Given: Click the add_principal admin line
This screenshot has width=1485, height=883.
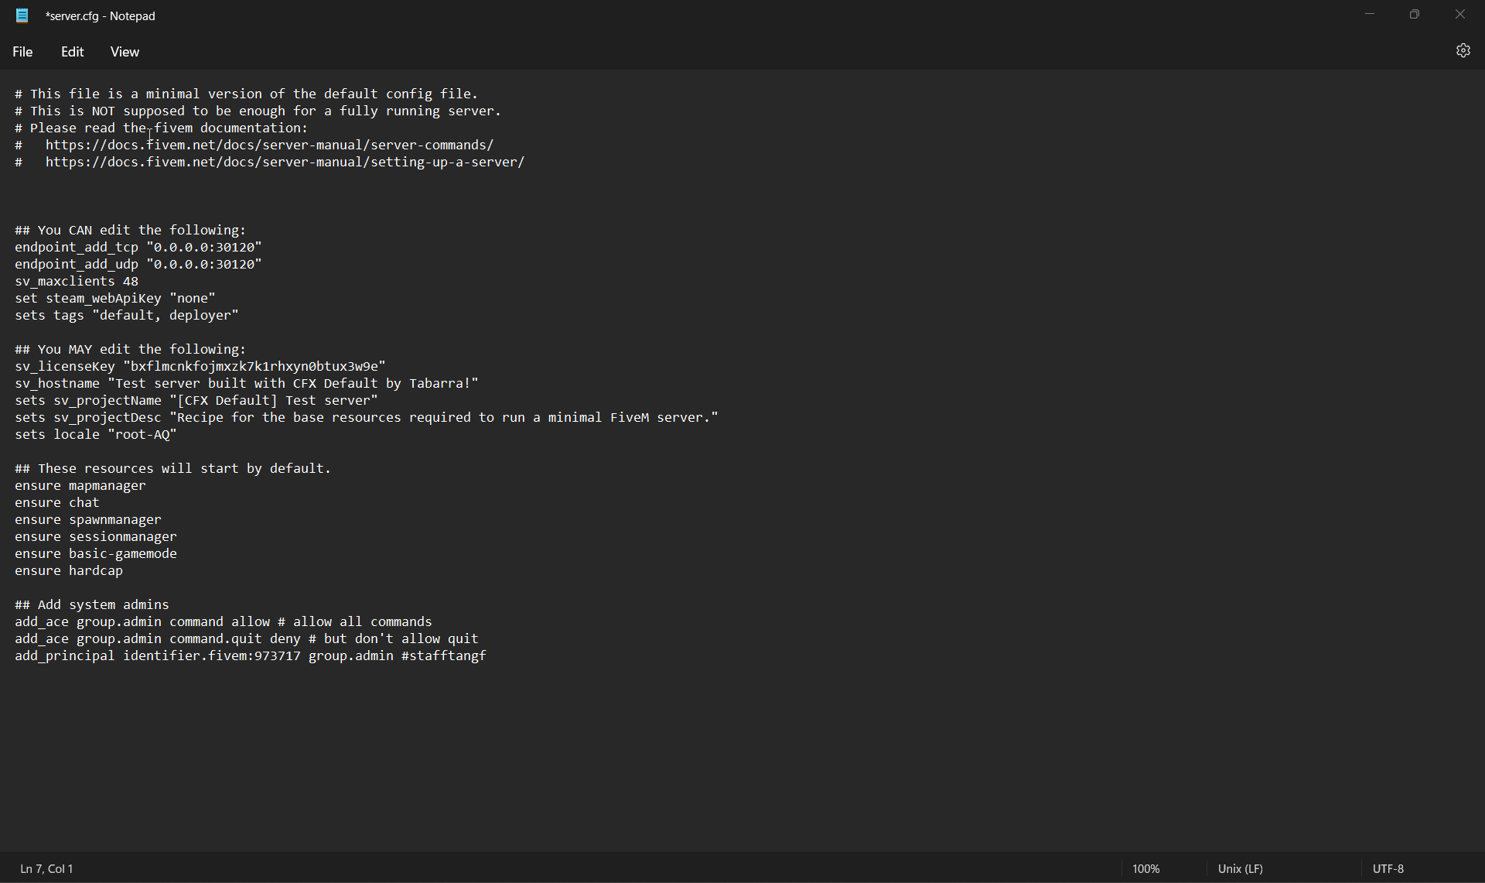Looking at the screenshot, I should pyautogui.click(x=250, y=655).
